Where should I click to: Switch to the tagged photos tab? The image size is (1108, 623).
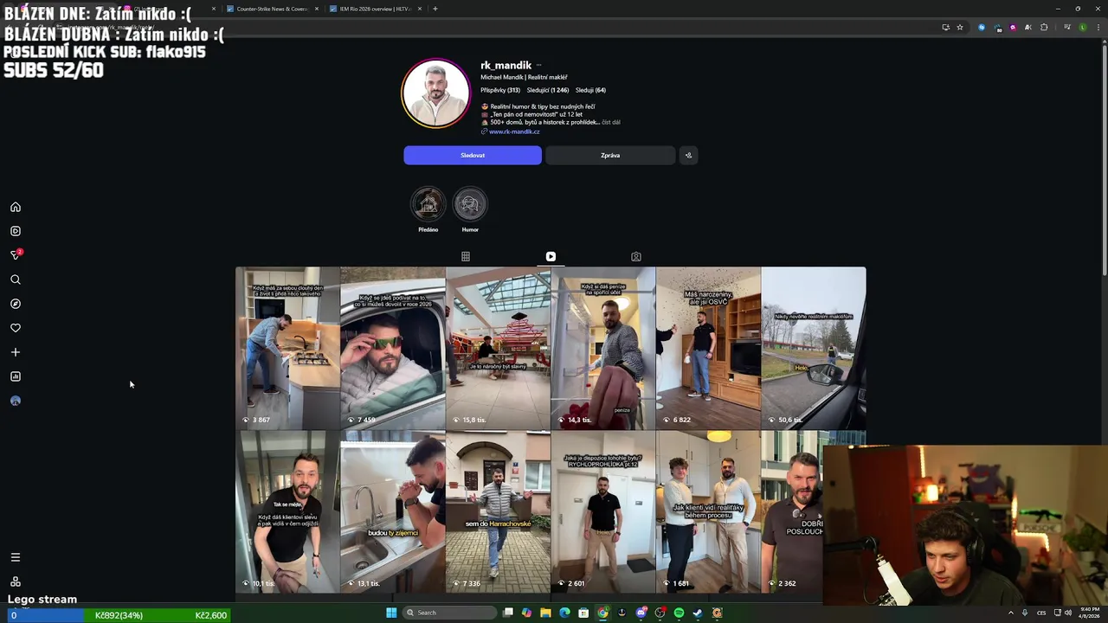point(636,256)
